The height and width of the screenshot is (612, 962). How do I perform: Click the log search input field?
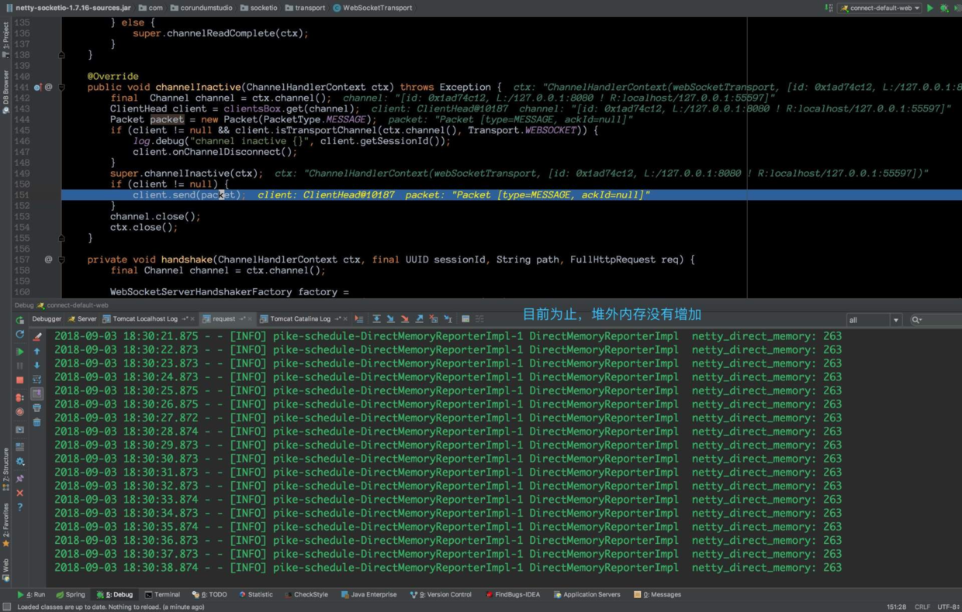(x=935, y=320)
